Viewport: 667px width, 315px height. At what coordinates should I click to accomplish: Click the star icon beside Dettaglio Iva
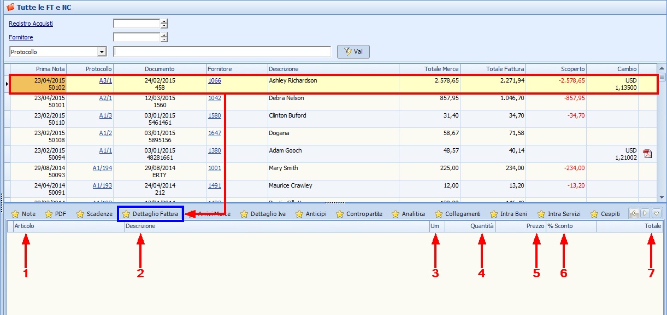click(244, 214)
